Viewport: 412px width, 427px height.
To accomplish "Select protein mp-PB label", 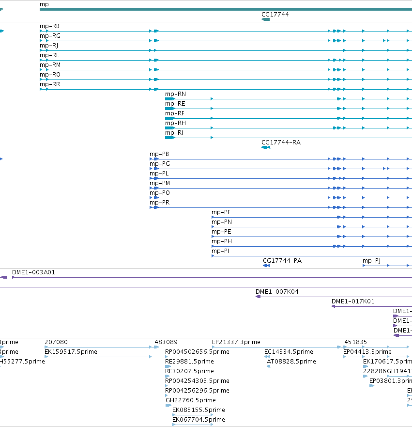I will [x=159, y=154].
